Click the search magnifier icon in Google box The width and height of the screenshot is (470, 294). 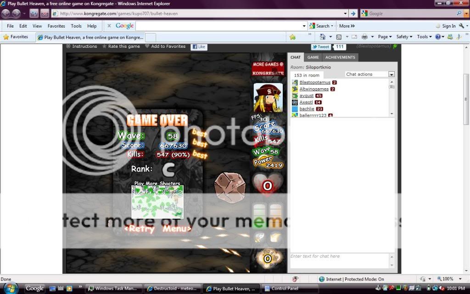tap(459, 13)
